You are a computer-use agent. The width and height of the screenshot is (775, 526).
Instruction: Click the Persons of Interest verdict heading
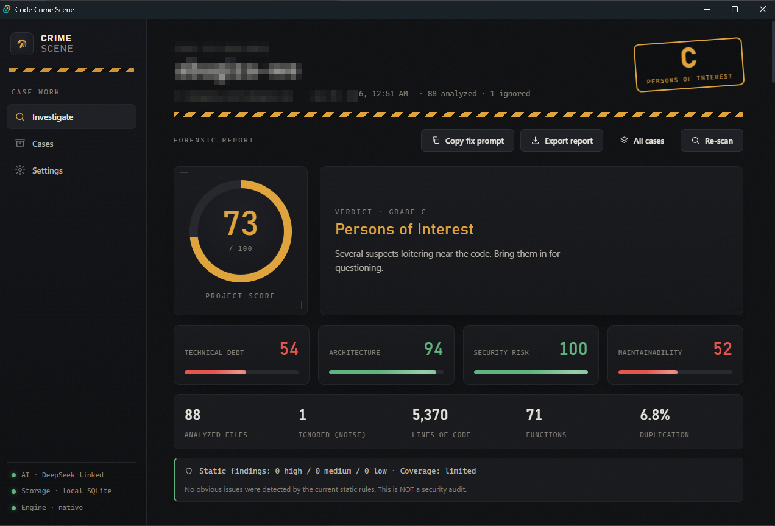[405, 230]
